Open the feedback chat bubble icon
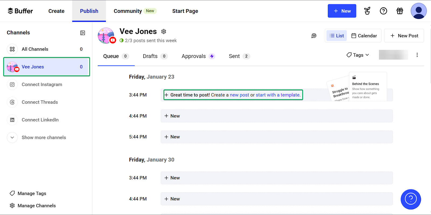Image resolution: width=431 pixels, height=215 pixels. click(314, 36)
